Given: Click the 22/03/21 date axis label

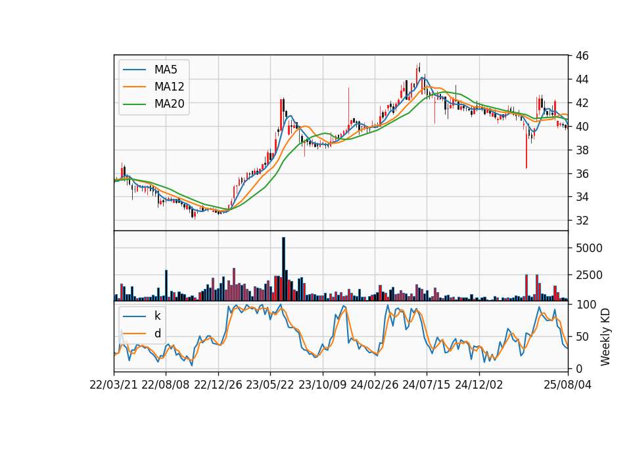Looking at the screenshot, I should [114, 385].
